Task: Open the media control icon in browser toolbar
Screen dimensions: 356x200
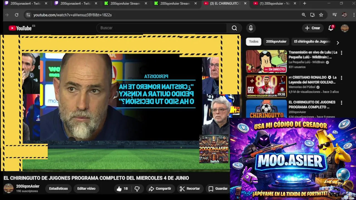Action: point(335,15)
